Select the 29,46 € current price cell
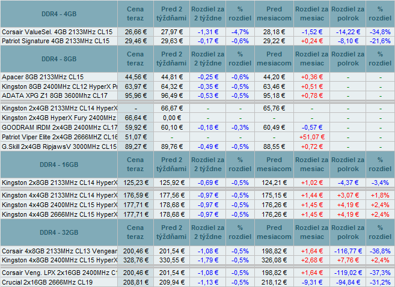The width and height of the screenshot is (395, 287). tap(135, 41)
